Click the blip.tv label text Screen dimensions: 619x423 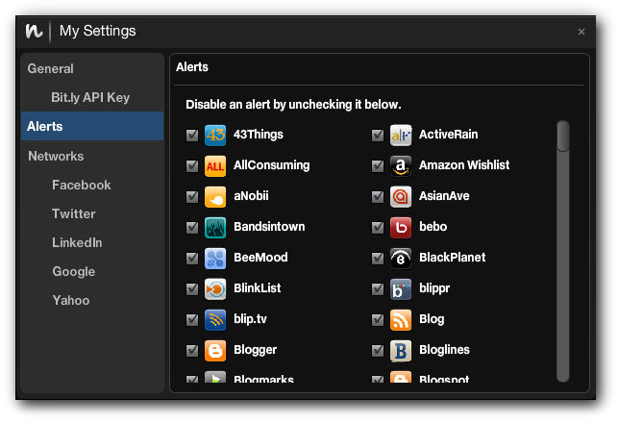coord(250,319)
